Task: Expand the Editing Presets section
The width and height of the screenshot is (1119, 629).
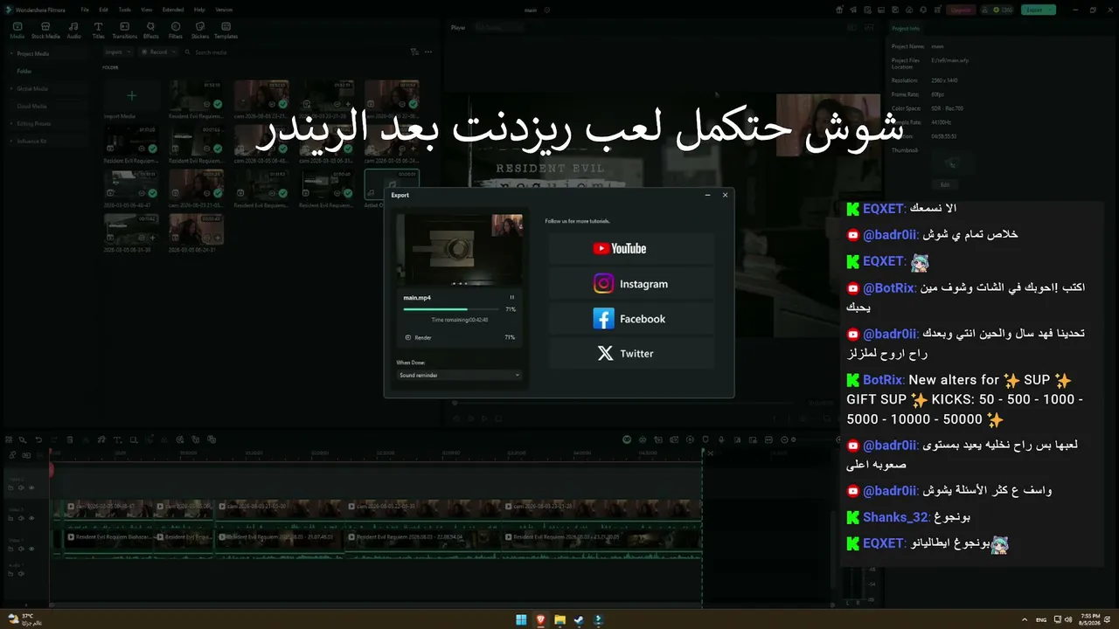Action: point(10,123)
